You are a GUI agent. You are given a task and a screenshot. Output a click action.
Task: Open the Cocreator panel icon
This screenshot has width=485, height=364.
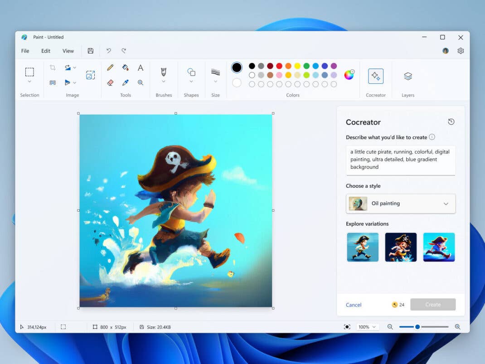[376, 76]
